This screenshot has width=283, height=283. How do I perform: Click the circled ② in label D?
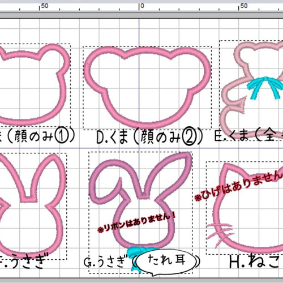tap(190, 136)
